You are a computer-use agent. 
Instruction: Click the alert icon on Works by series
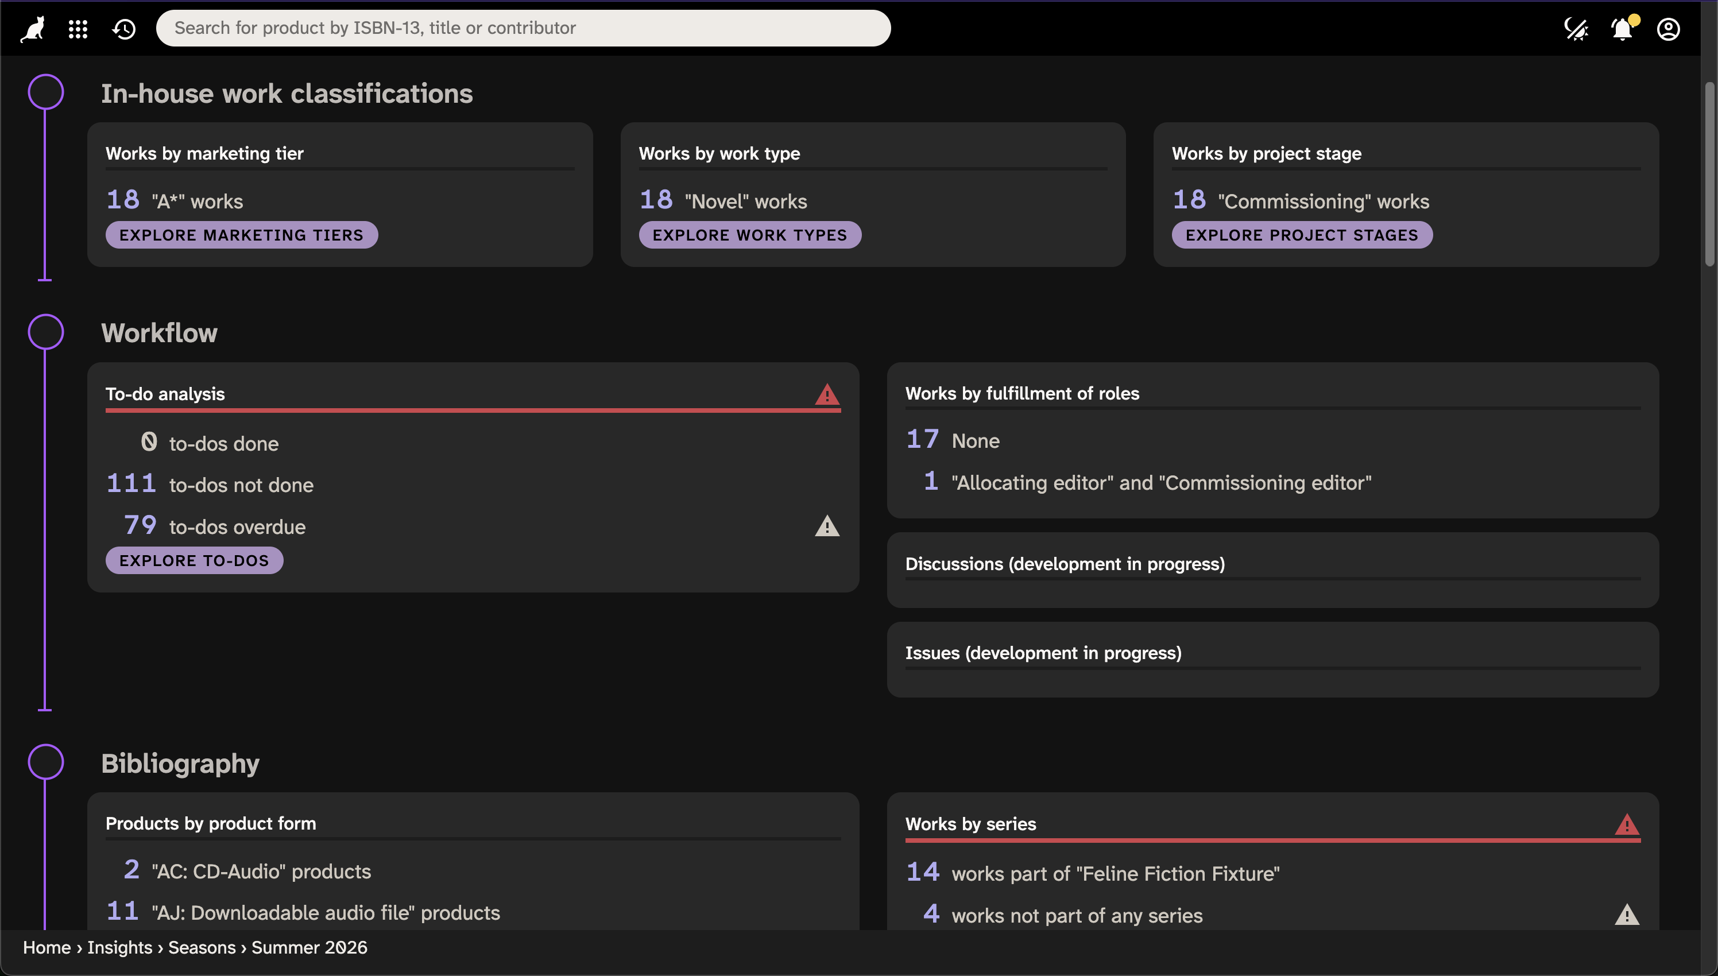(1627, 825)
